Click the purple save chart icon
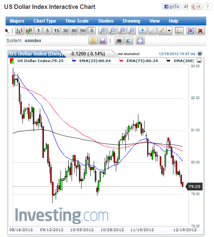This screenshot has height=237, width=214. pos(103,41)
